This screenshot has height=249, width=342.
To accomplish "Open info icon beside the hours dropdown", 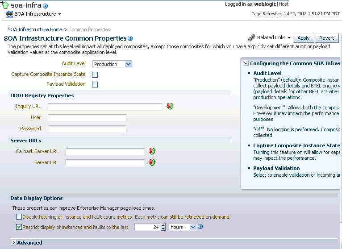I will [x=200, y=227].
